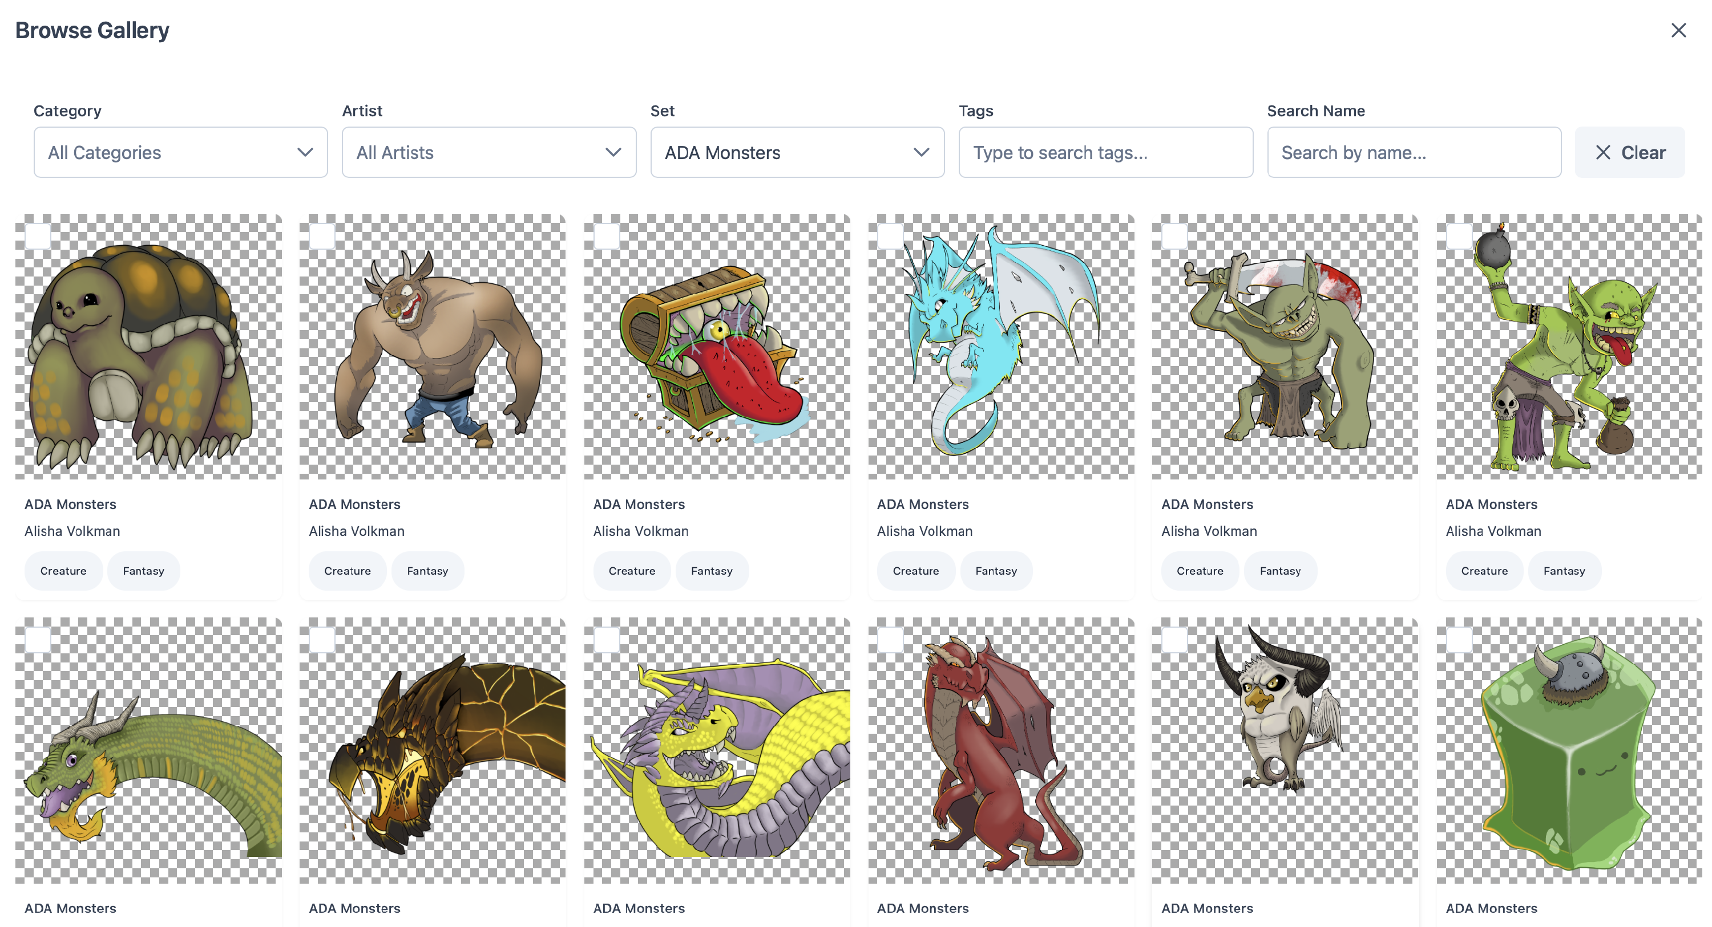Expand the All Artists dropdown
This screenshot has height=927, width=1712.
(x=488, y=153)
